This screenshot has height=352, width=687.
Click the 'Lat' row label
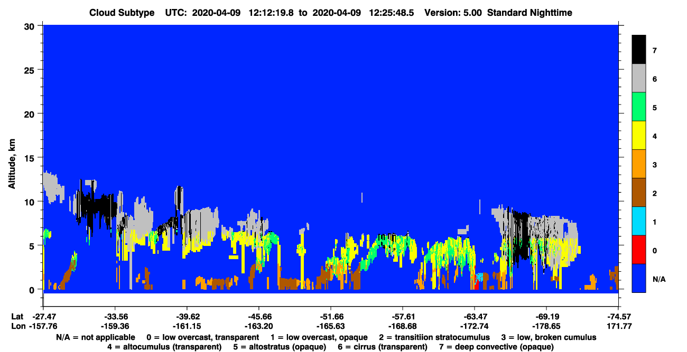click(17, 317)
